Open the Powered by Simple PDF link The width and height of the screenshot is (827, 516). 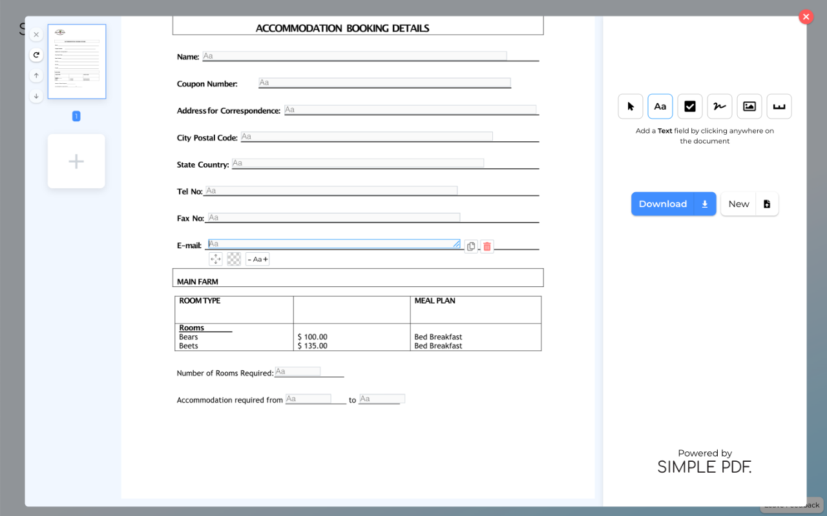pyautogui.click(x=705, y=461)
